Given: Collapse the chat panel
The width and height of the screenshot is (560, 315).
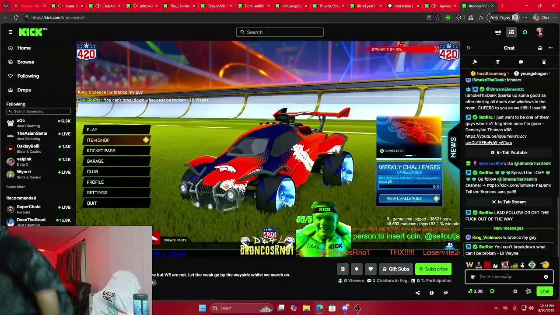Looking at the screenshot, I should (468, 48).
